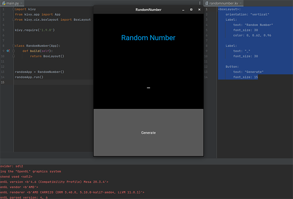Click 'return BoxLayout()' code line
Screen dimensions: 293x199
47,56
